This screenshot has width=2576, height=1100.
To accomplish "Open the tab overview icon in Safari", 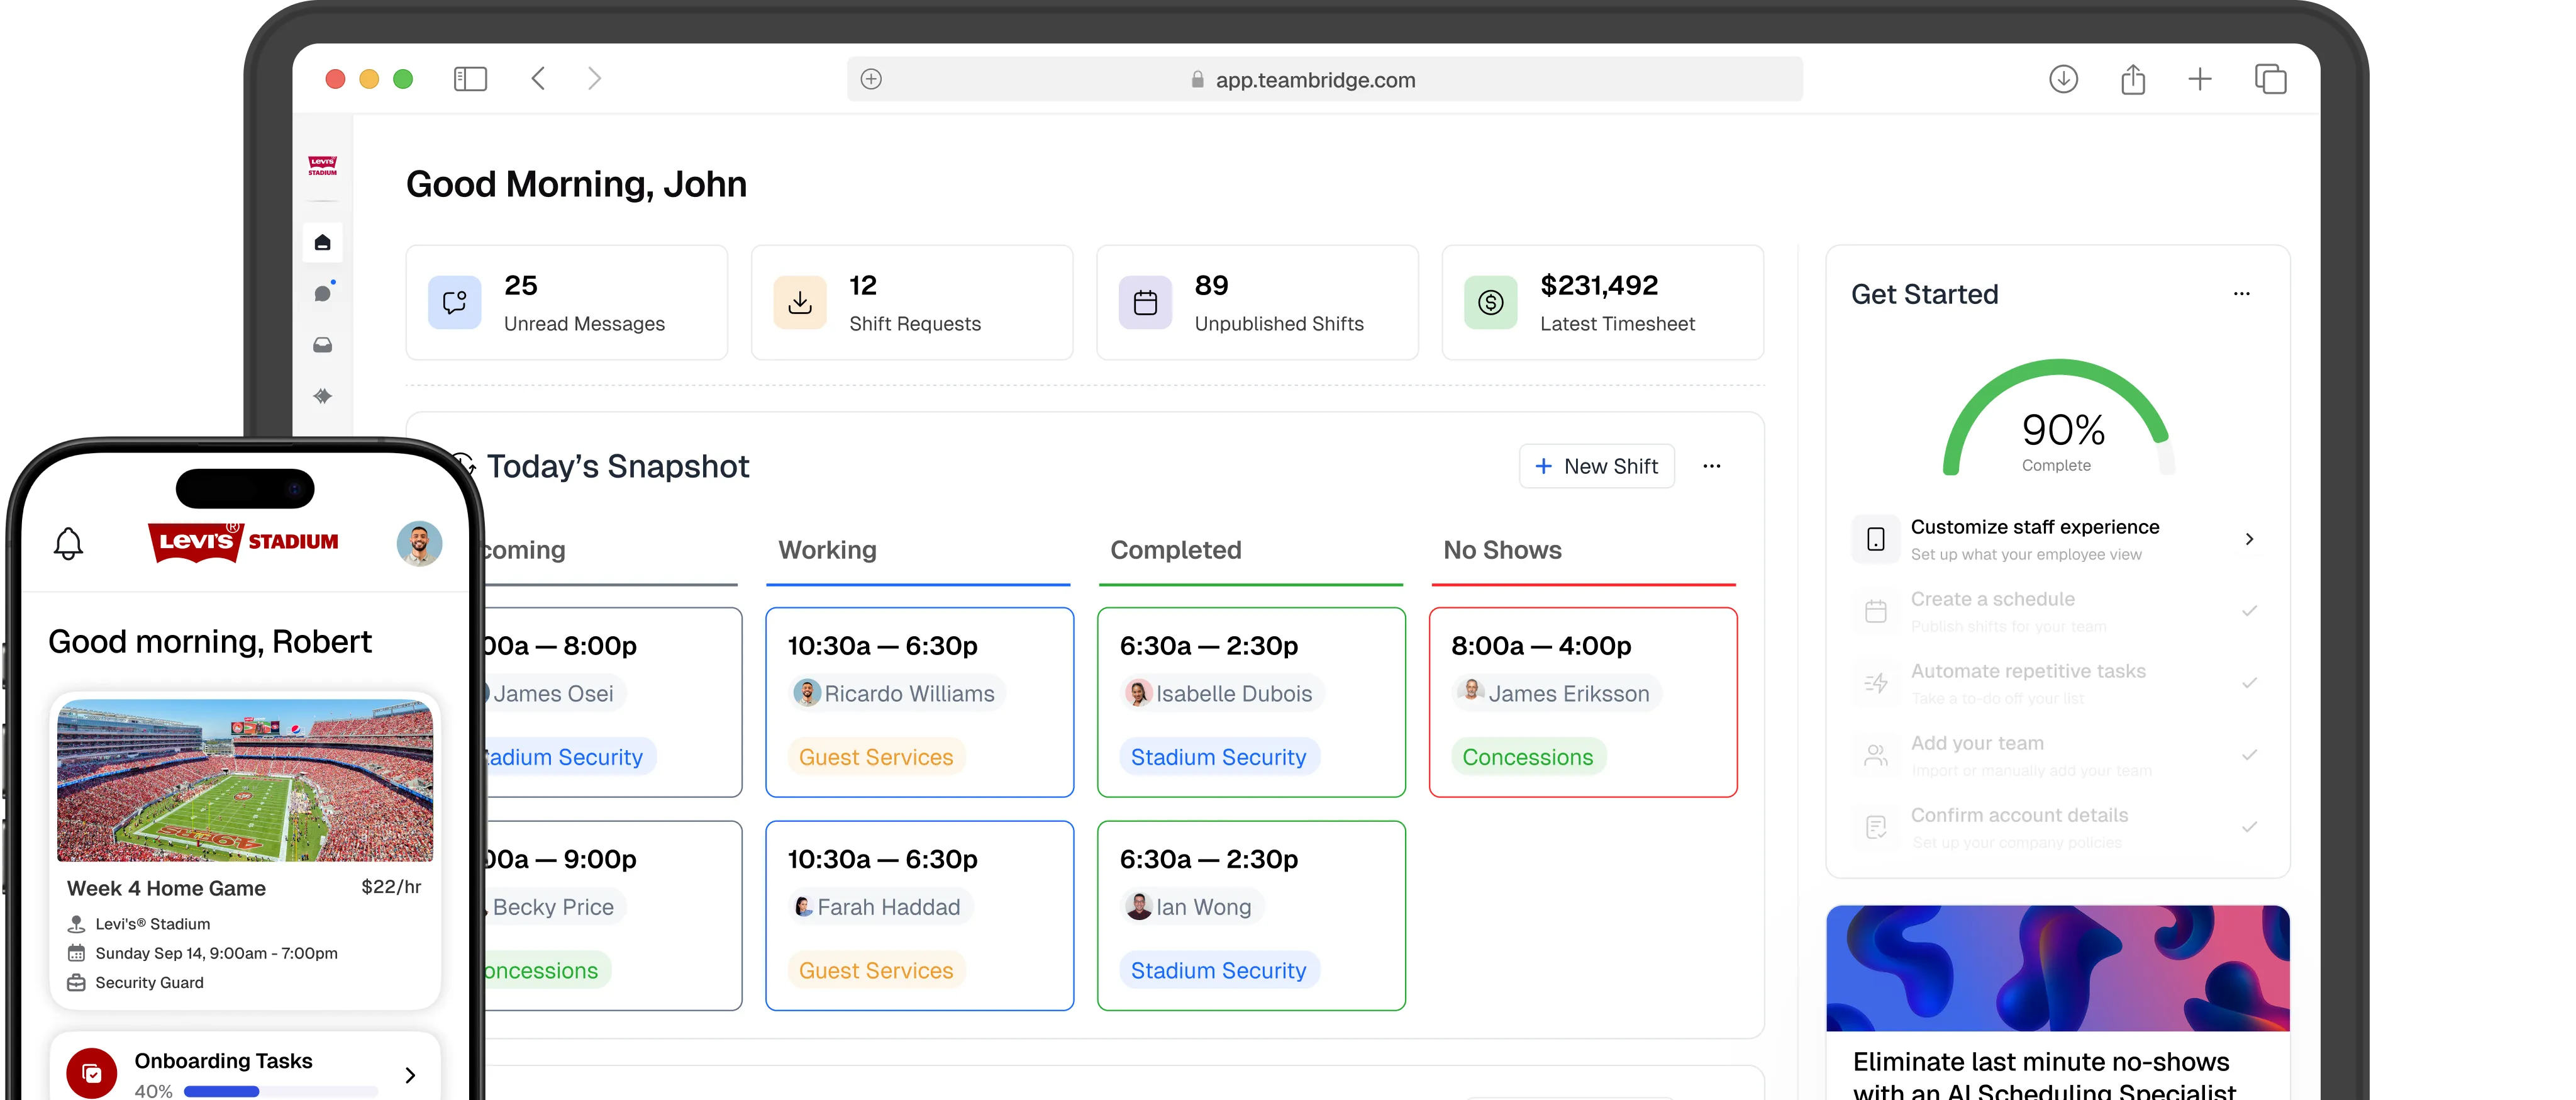I will click(x=2270, y=79).
